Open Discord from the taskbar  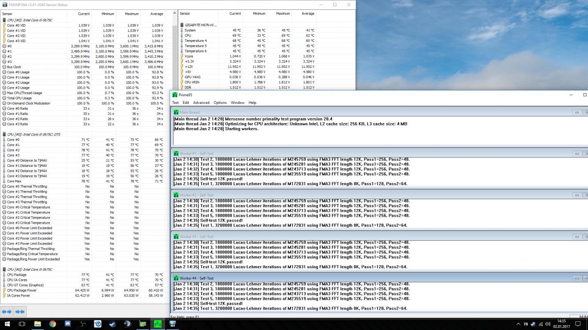coord(68,324)
